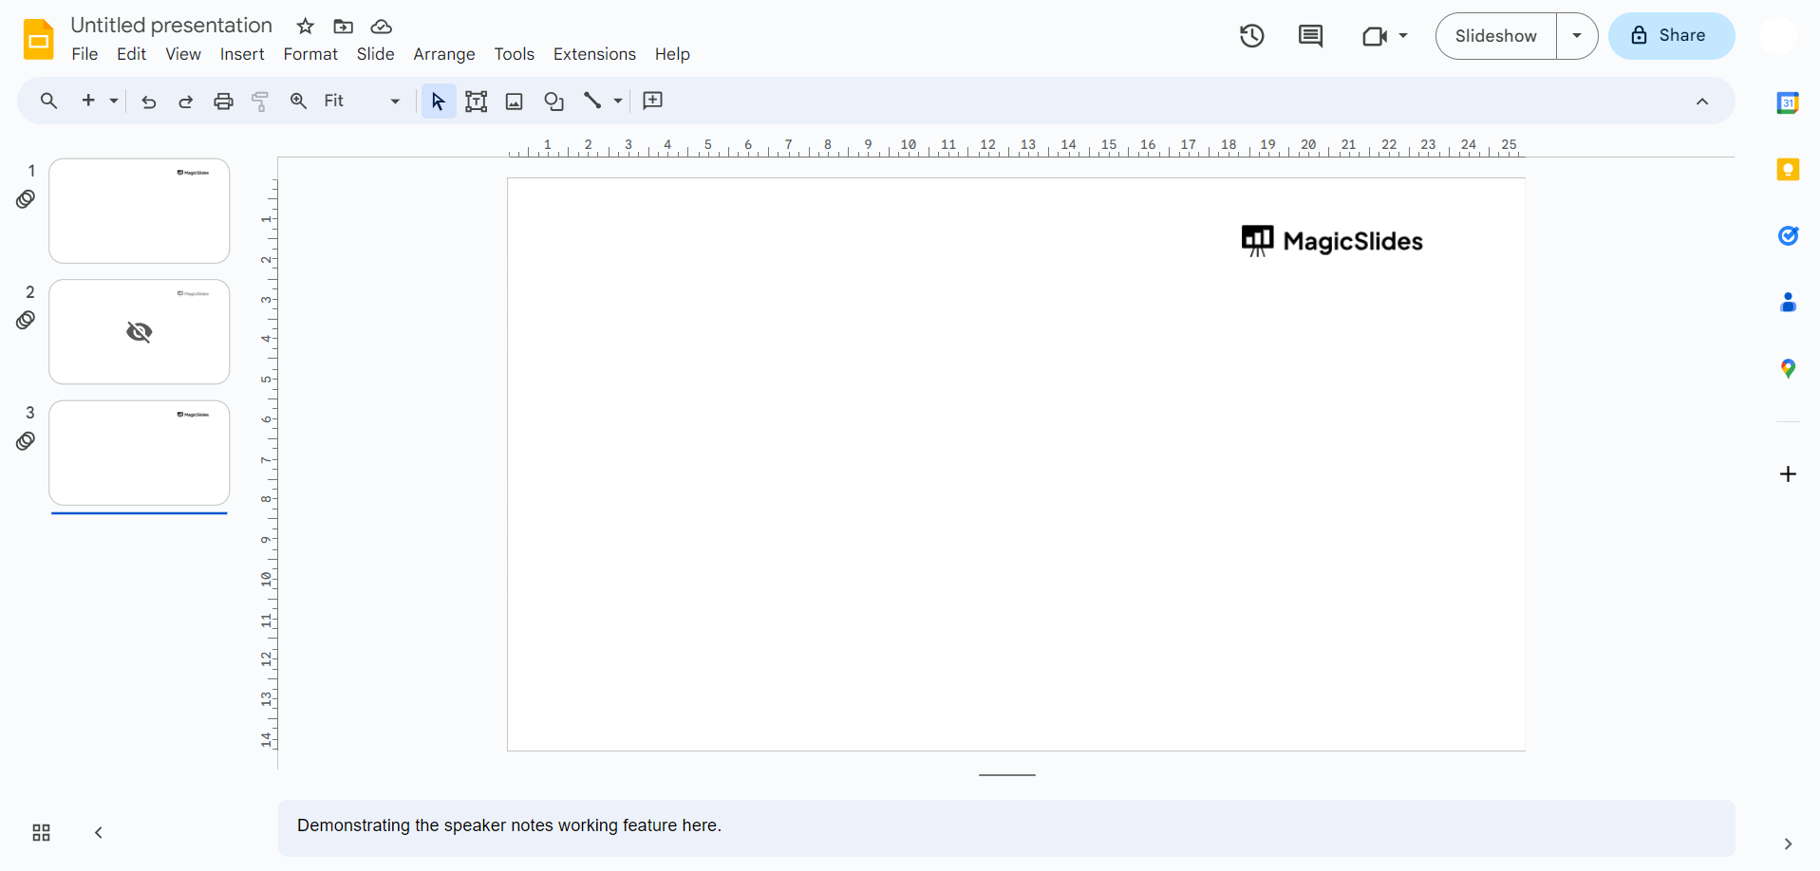This screenshot has height=871, width=1820.
Task: Click the Share button
Action: point(1671,36)
